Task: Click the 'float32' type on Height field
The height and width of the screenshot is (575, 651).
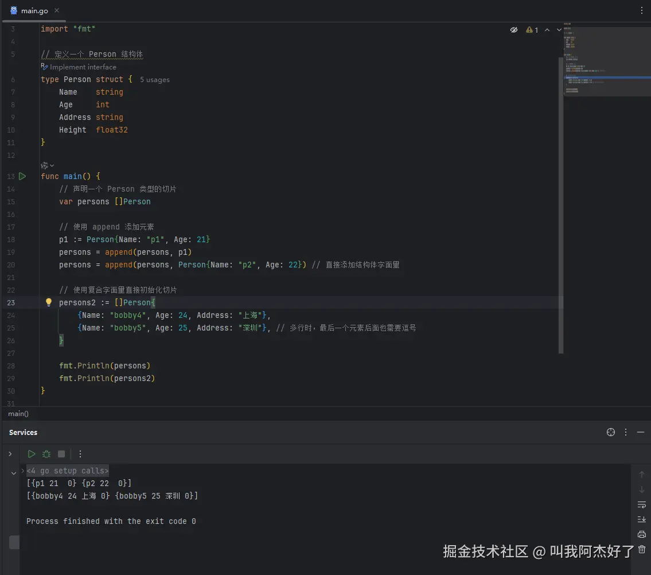Action: 112,130
